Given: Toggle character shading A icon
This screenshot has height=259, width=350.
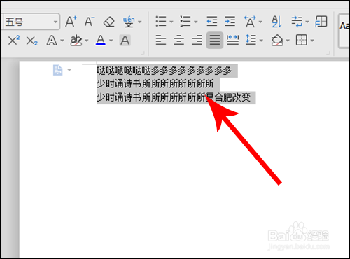Looking at the screenshot, I should (x=125, y=41).
